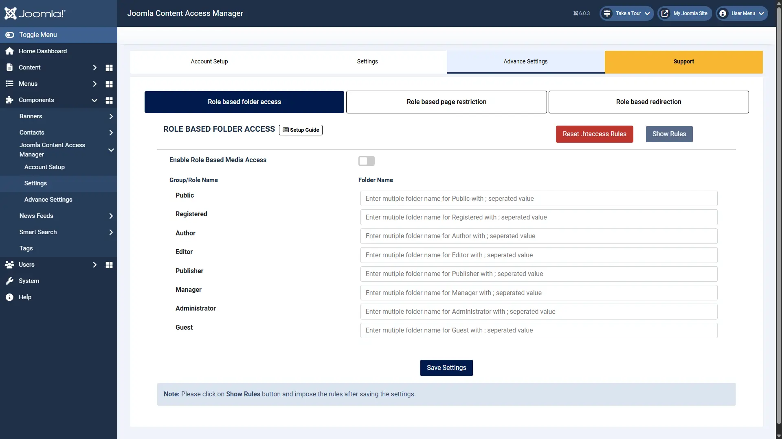Expand the News Feeds submenu arrow
The image size is (782, 439).
point(111,216)
